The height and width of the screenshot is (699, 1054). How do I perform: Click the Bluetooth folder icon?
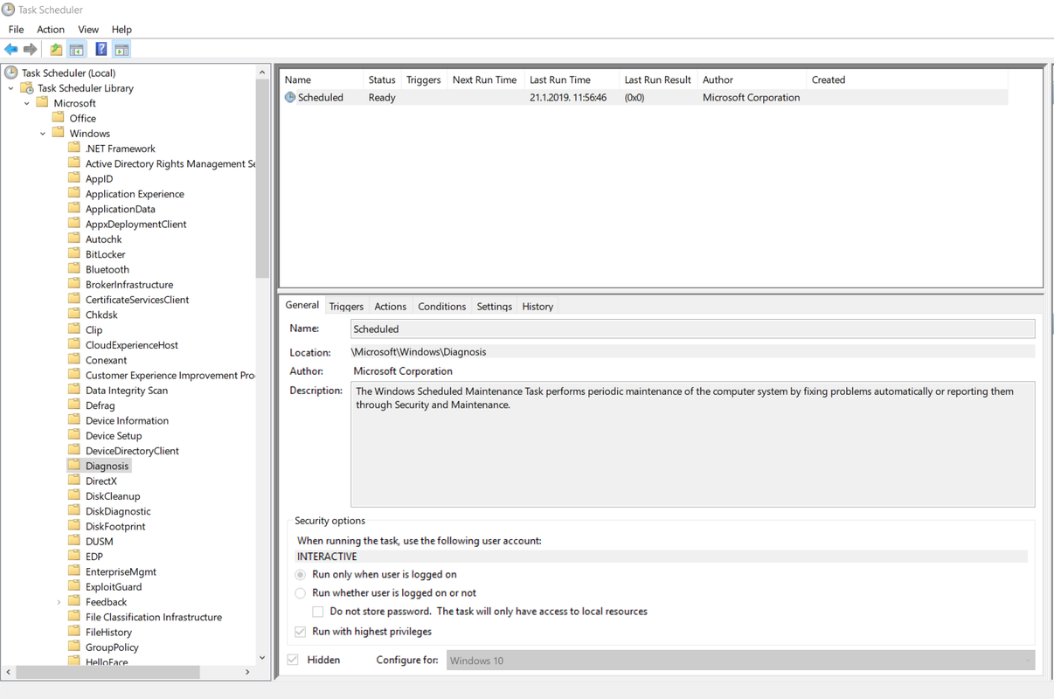pos(74,269)
